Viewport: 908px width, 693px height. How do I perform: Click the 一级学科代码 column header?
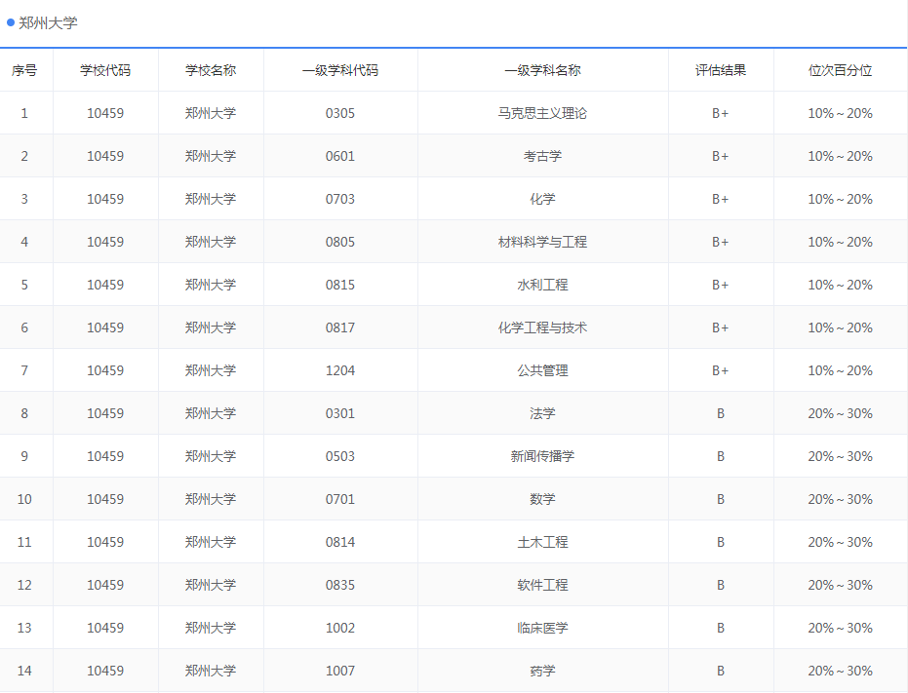[x=341, y=69]
